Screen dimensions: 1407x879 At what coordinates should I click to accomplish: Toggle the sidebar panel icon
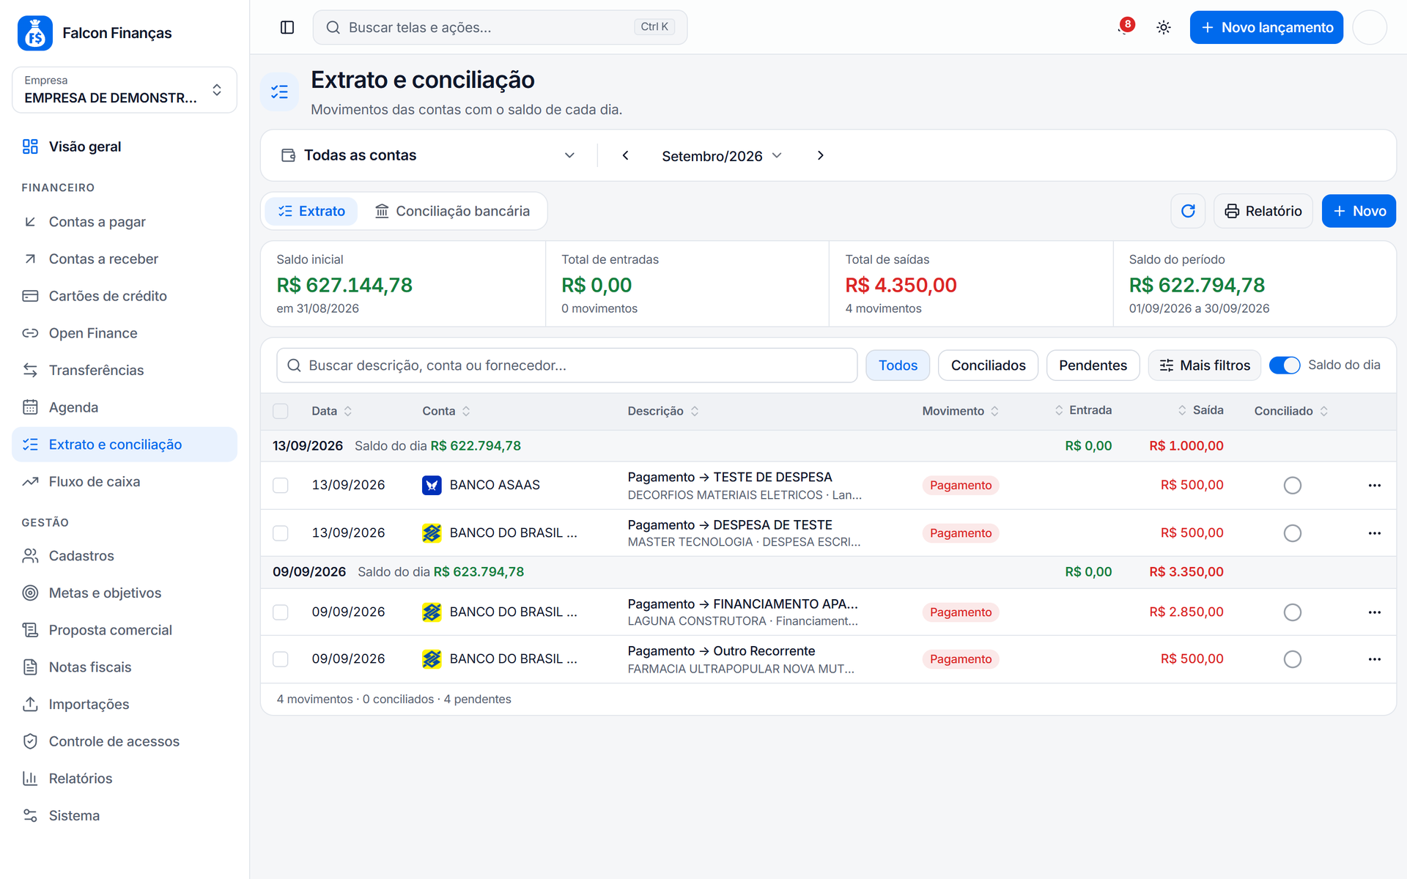point(287,27)
